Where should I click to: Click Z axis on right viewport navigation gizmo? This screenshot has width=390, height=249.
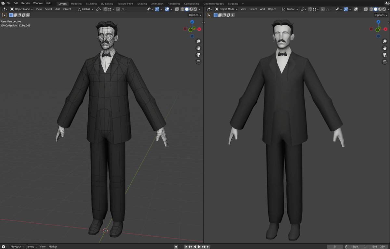(378, 22)
